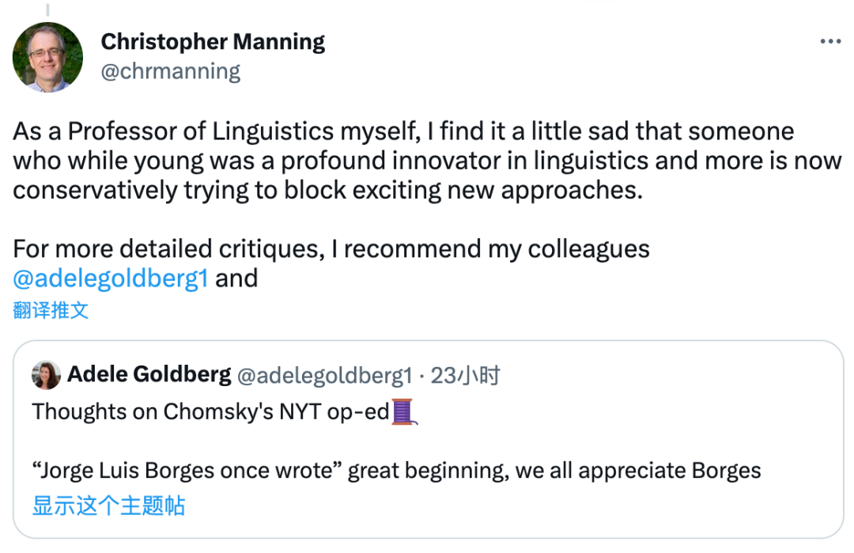Open the 23小时 timestamp link

466,375
